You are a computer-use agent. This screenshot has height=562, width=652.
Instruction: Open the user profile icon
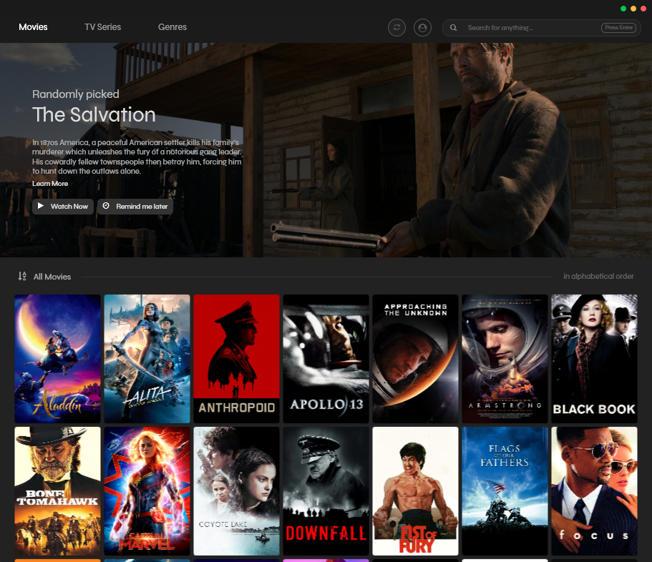(x=422, y=27)
